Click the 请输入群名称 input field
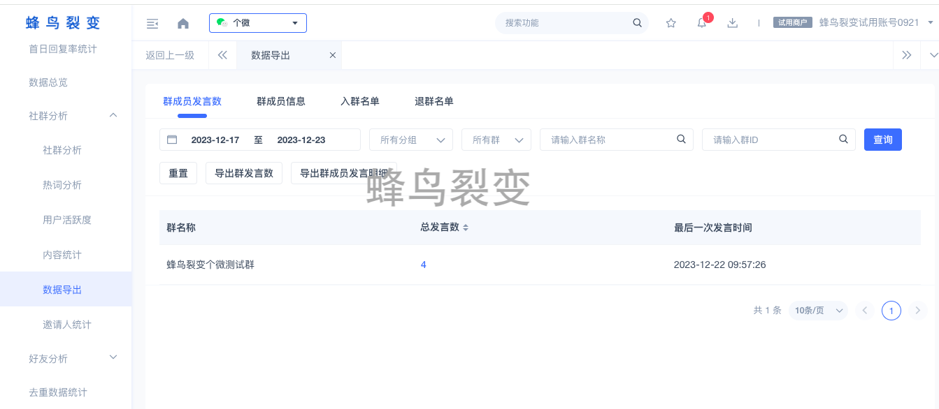The image size is (939, 409). point(608,140)
